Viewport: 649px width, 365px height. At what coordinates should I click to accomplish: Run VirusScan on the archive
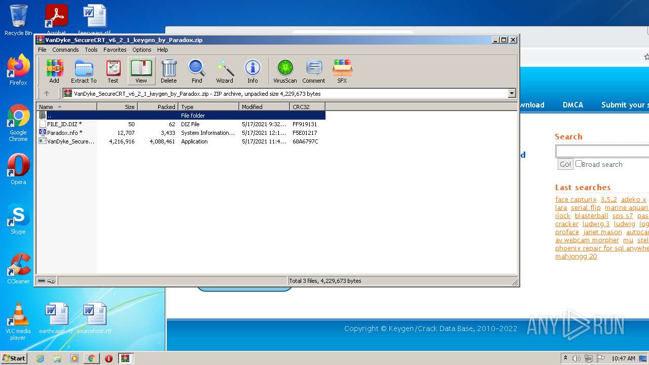coord(285,71)
